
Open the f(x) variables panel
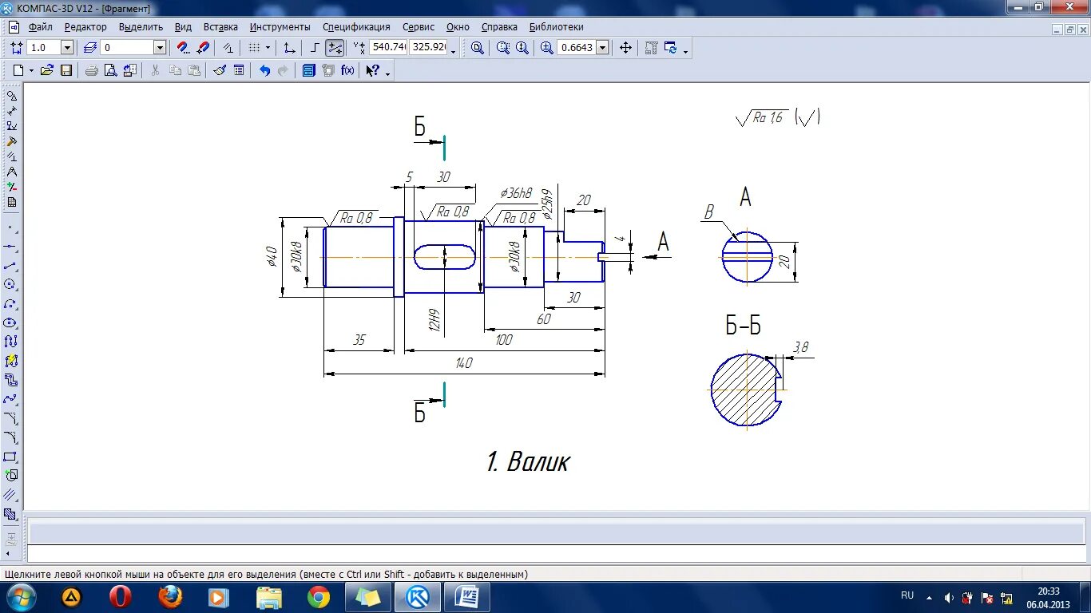[x=347, y=70]
